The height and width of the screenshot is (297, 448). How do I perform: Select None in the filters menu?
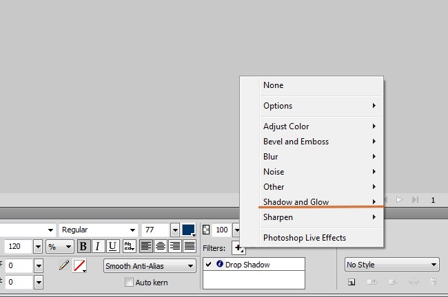click(x=274, y=85)
